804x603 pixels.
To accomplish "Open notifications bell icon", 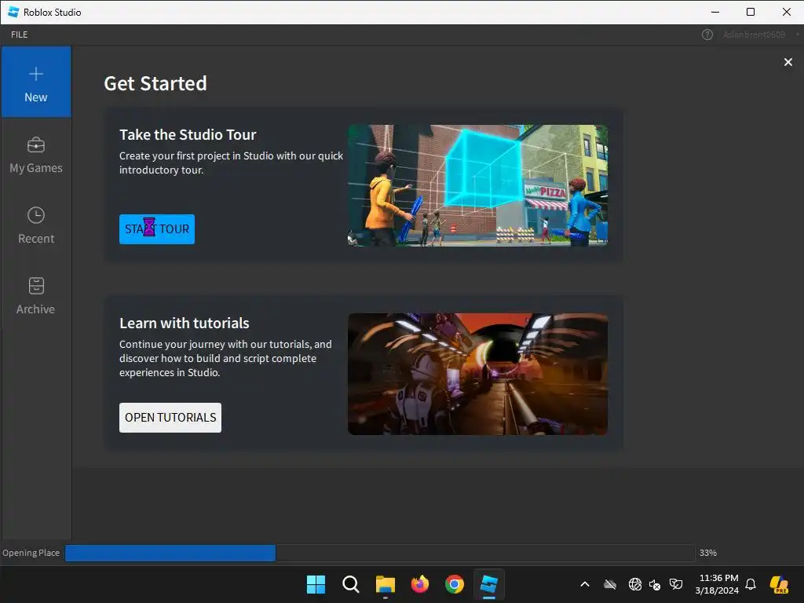I will click(751, 584).
